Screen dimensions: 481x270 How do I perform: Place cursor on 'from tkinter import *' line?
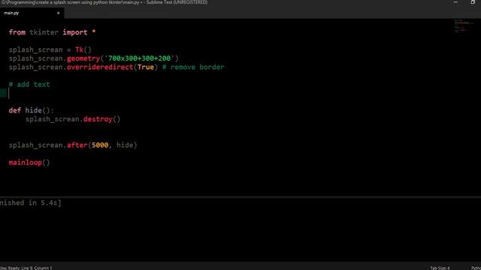pyautogui.click(x=52, y=32)
